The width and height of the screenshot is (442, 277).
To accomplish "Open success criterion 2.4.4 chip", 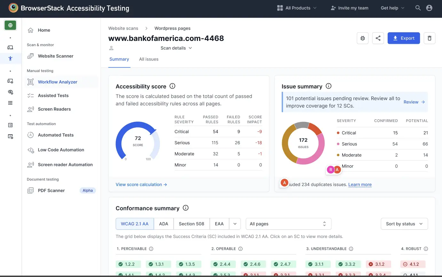I will 223,264.
